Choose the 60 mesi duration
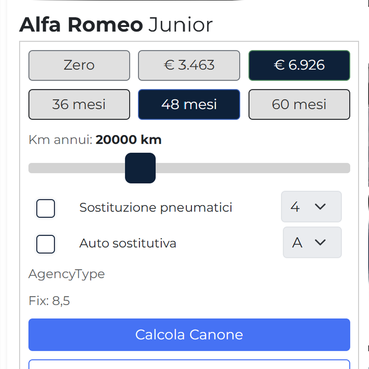 click(x=299, y=105)
